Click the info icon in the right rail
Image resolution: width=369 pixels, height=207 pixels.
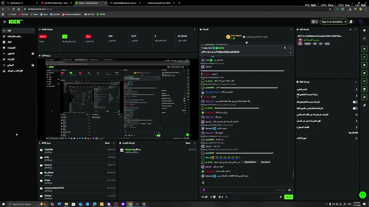click(364, 30)
